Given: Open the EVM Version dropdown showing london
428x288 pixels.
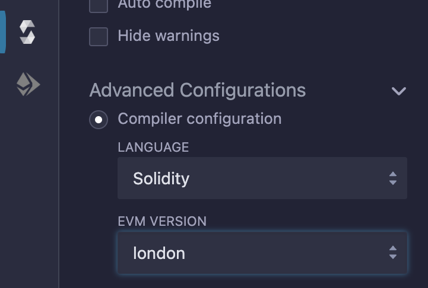Looking at the screenshot, I should pyautogui.click(x=261, y=253).
